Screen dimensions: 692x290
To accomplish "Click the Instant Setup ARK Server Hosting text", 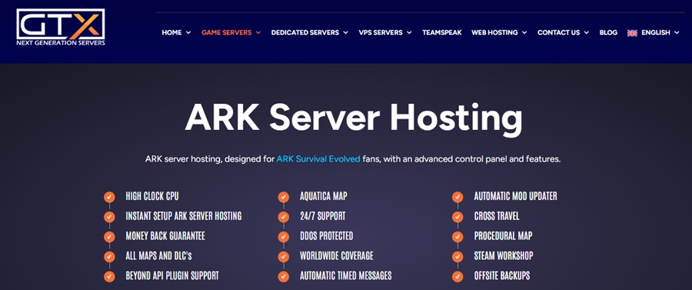I will (184, 216).
